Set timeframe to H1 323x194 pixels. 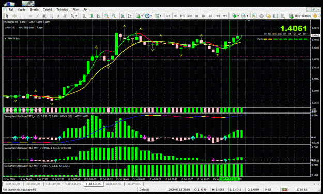coord(196,16)
